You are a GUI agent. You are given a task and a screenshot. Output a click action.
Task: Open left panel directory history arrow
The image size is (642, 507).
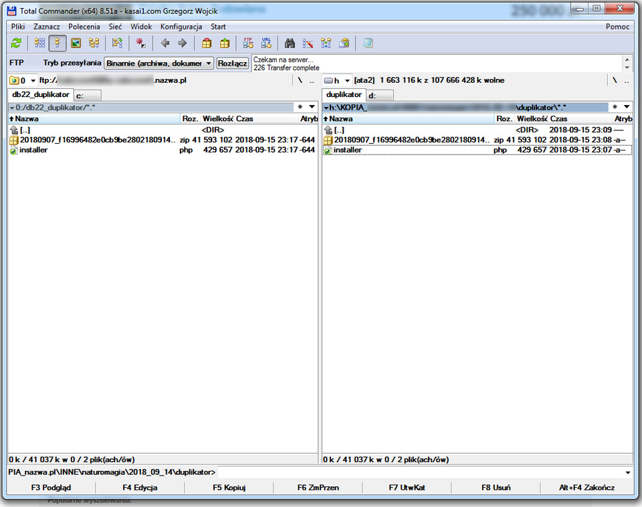pos(312,107)
